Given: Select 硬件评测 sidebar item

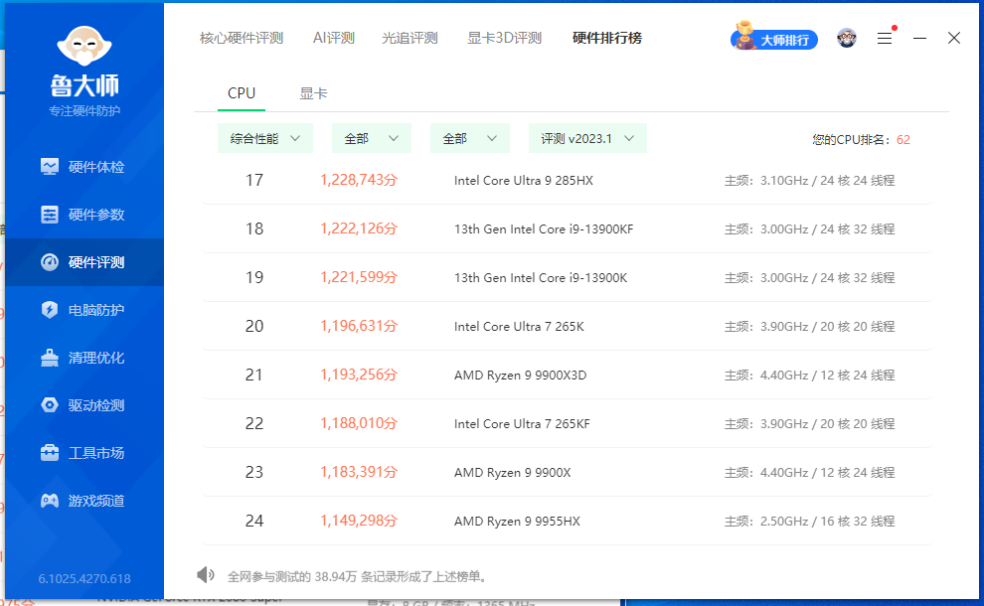Looking at the screenshot, I should pyautogui.click(x=84, y=262).
